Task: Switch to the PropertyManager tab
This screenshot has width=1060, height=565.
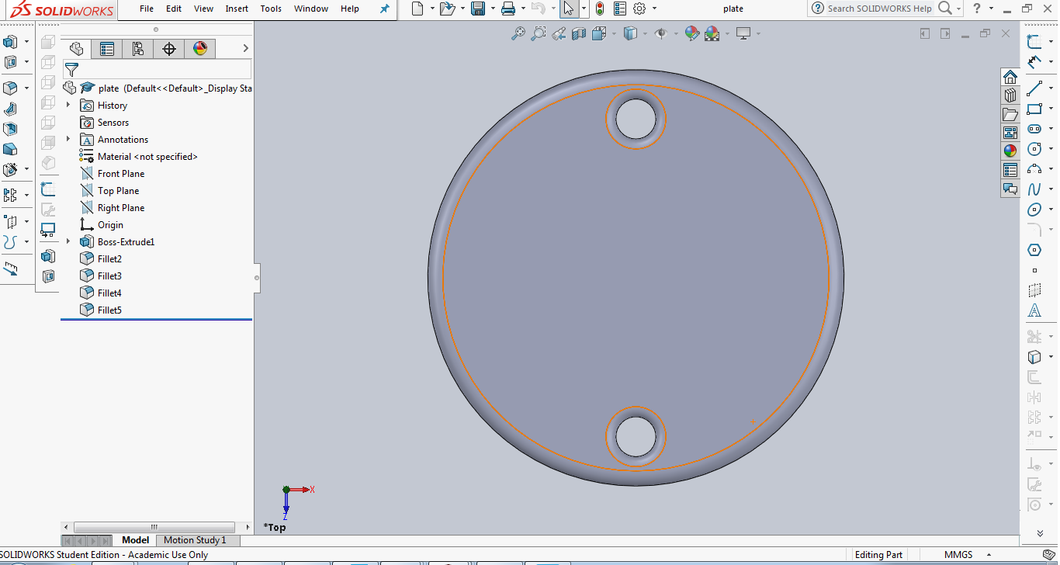Action: click(x=107, y=49)
